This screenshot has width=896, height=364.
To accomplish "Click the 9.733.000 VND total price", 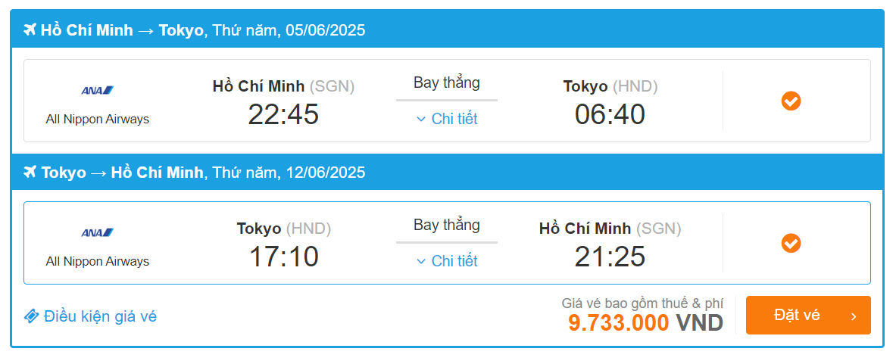I will [645, 323].
